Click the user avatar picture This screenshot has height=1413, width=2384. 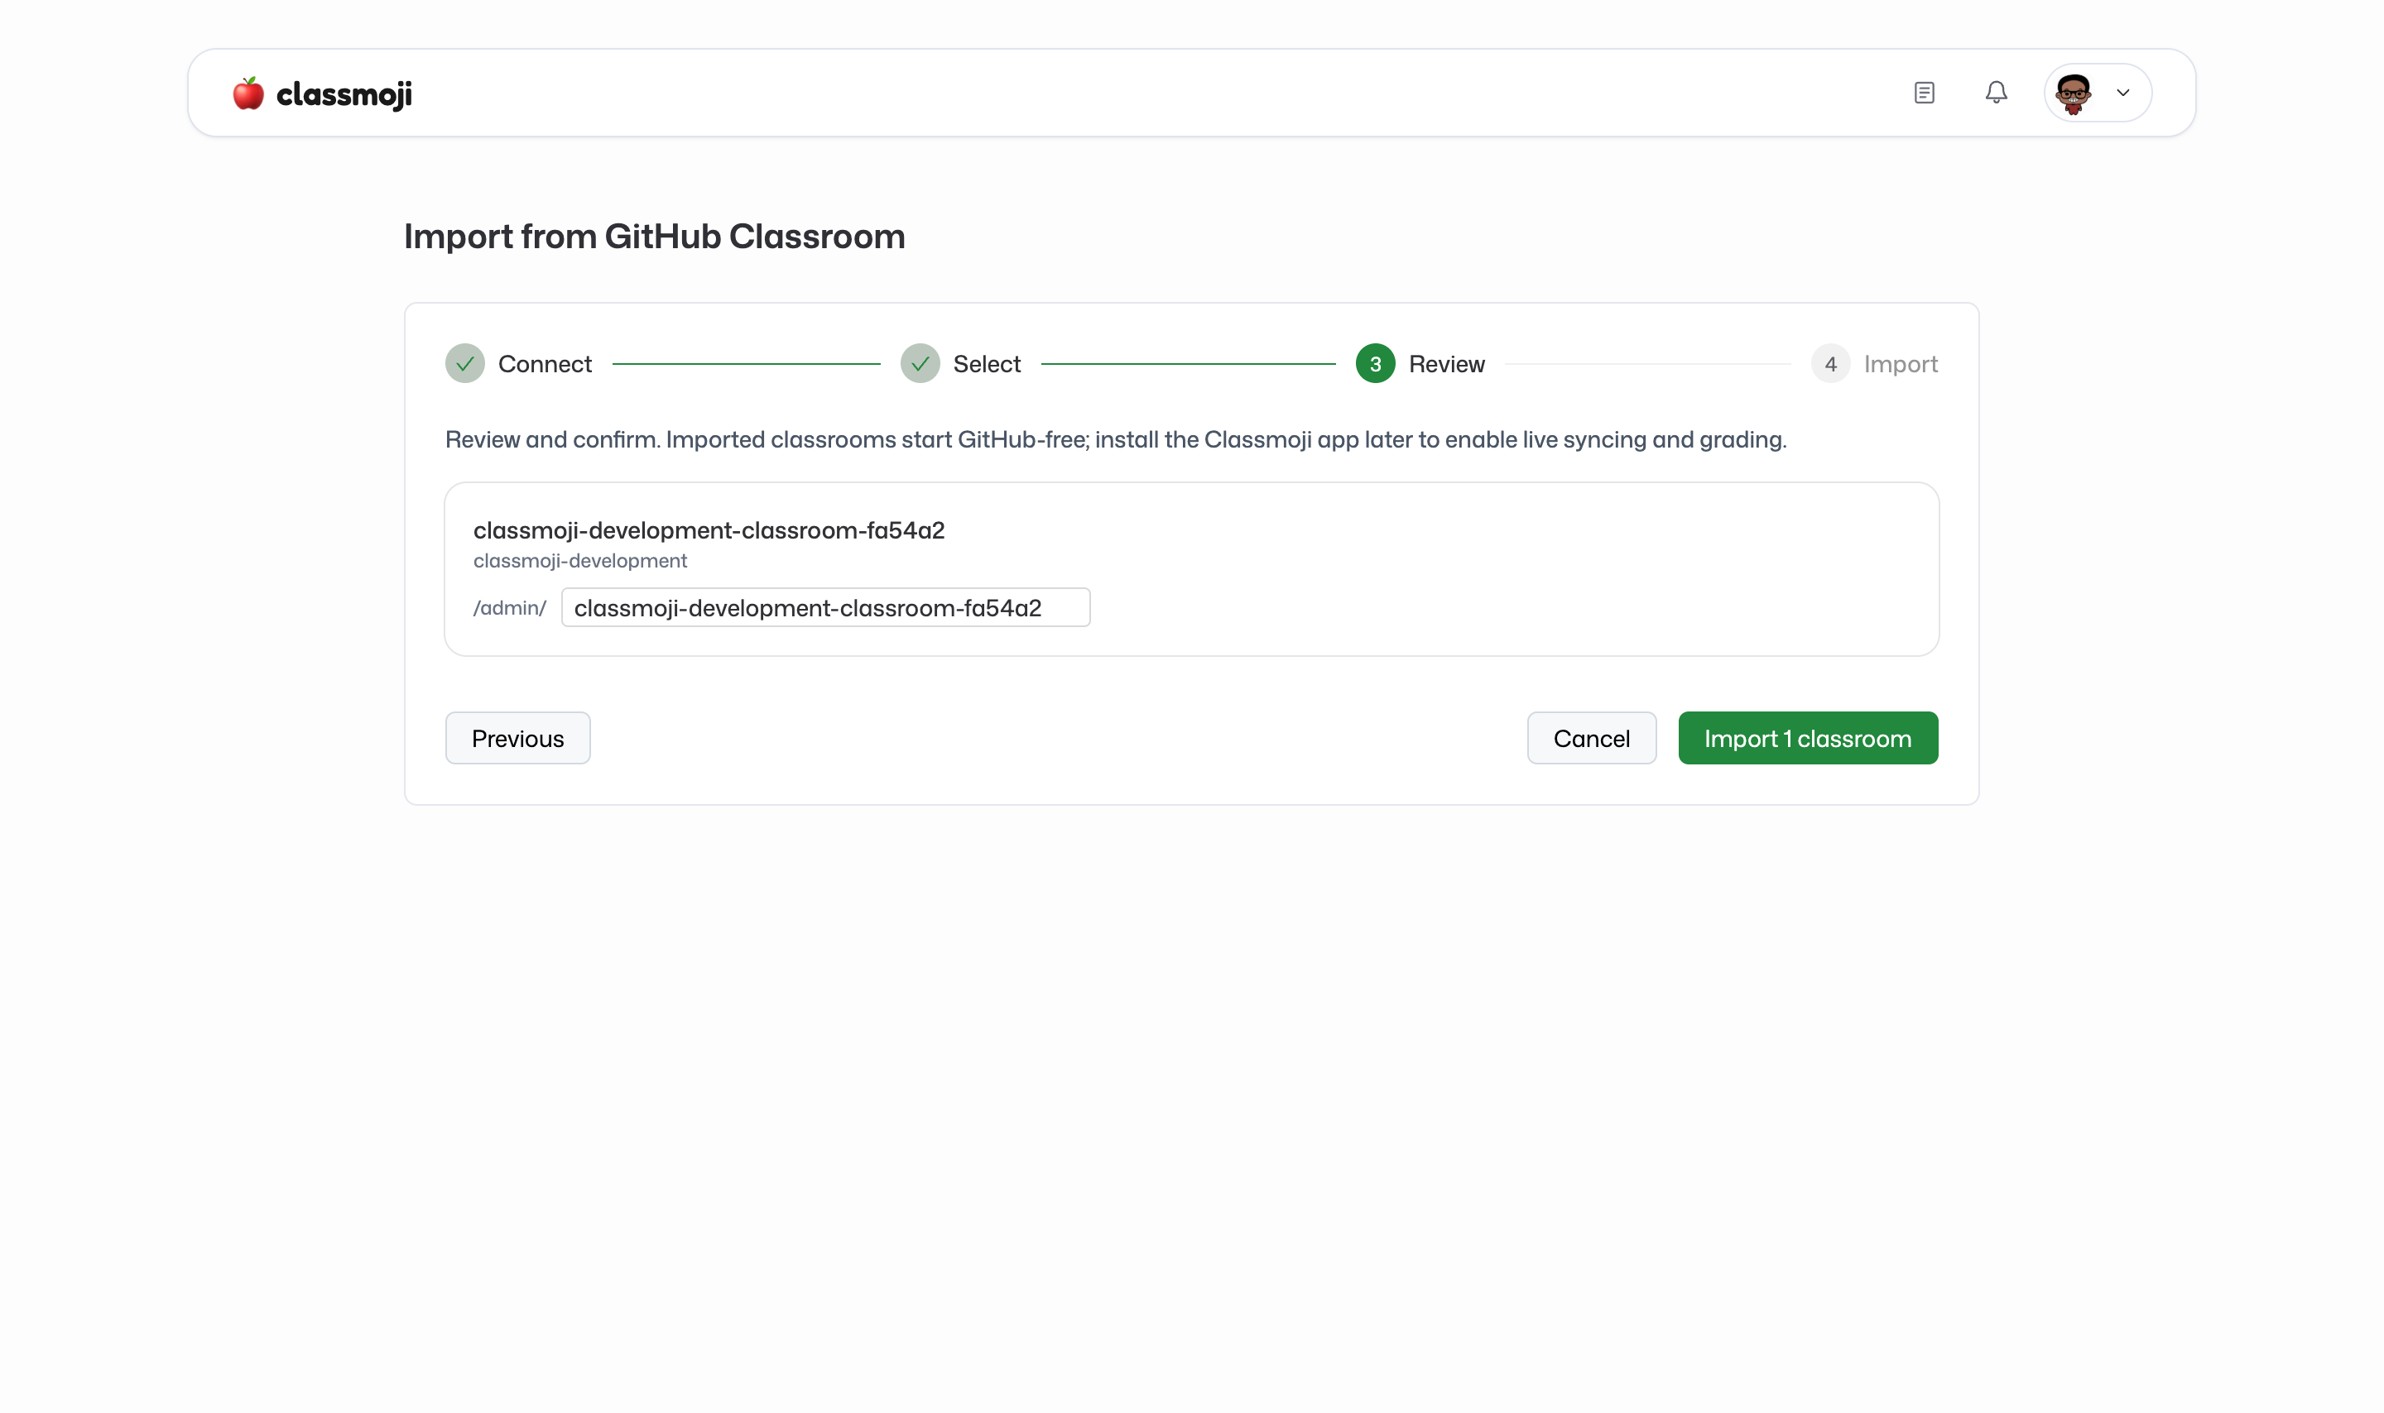click(2074, 93)
